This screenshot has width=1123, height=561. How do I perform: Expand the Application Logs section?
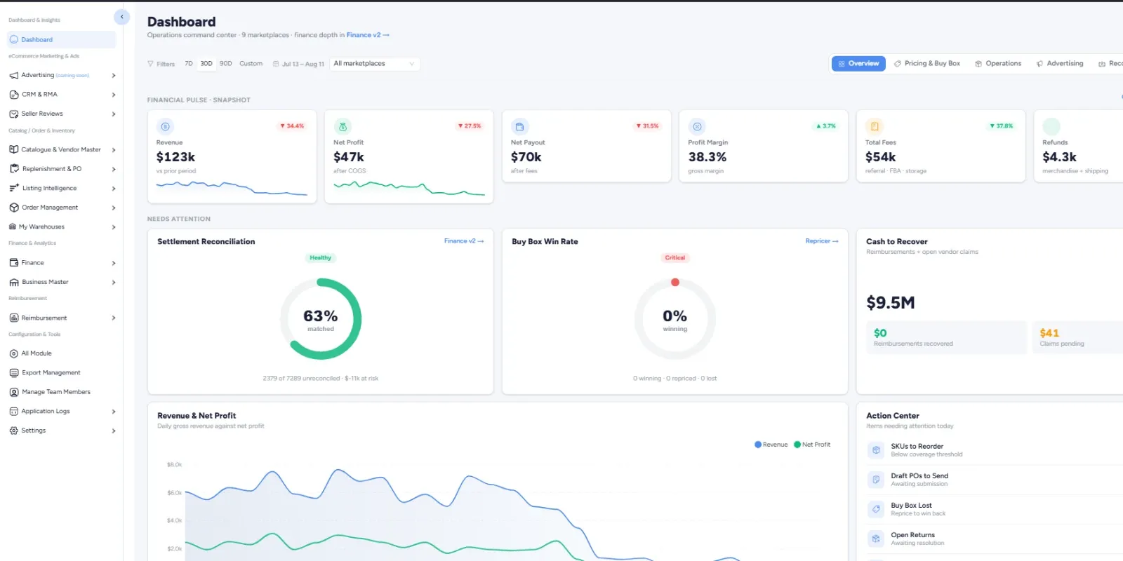(x=114, y=412)
